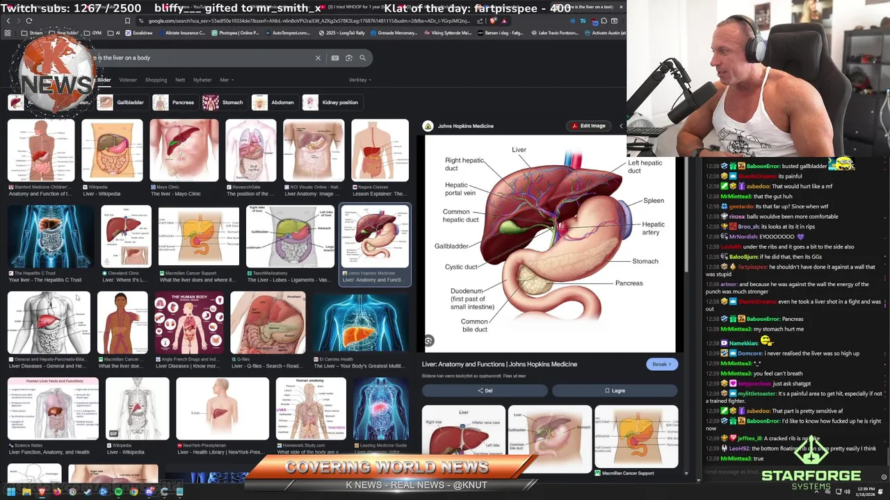Clear the Google search box text
Viewport: 890px width, 500px height.
(x=318, y=58)
